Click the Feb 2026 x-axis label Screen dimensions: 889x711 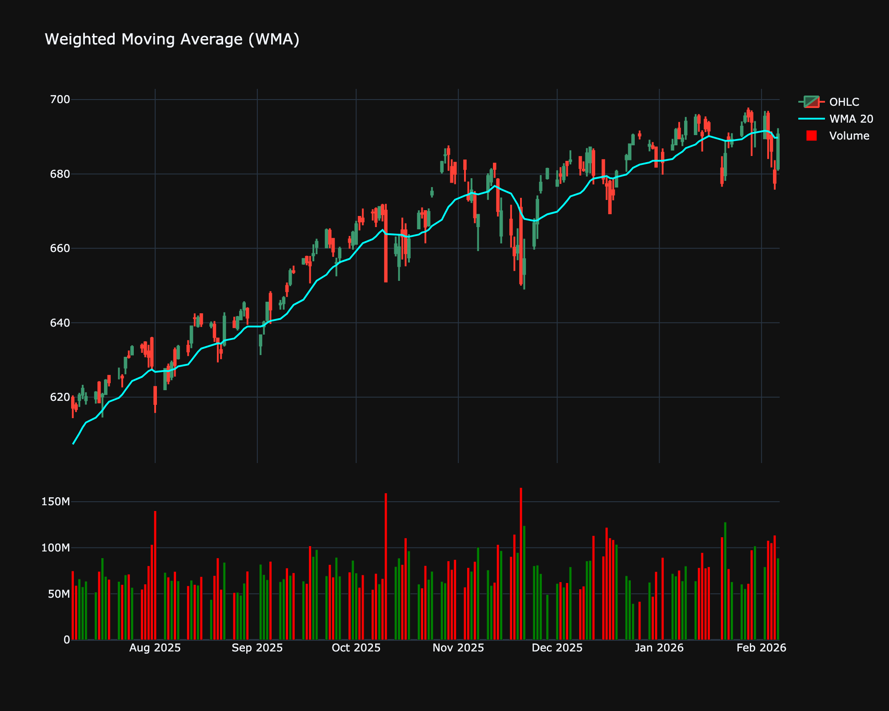coord(761,648)
